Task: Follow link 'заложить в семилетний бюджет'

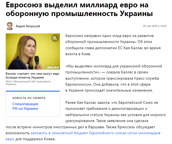Action: click(x=59, y=133)
